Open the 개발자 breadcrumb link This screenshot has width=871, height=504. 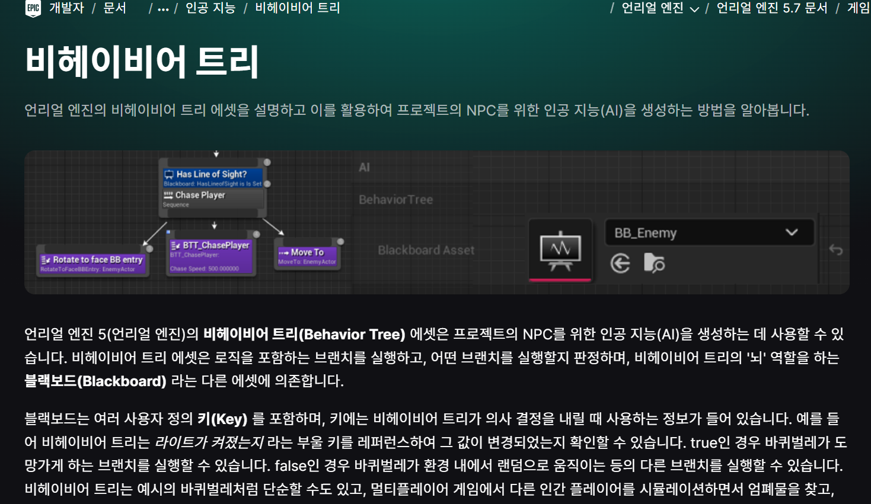66,8
